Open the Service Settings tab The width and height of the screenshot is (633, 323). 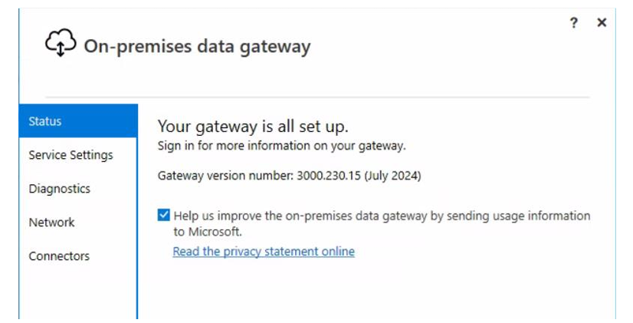tap(71, 155)
